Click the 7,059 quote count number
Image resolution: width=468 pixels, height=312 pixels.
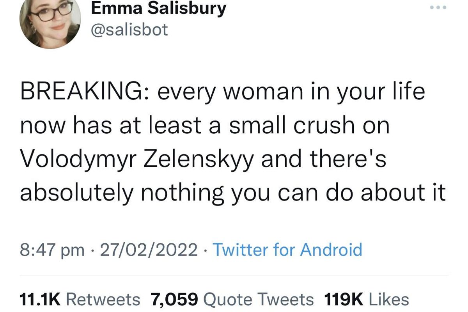174,300
